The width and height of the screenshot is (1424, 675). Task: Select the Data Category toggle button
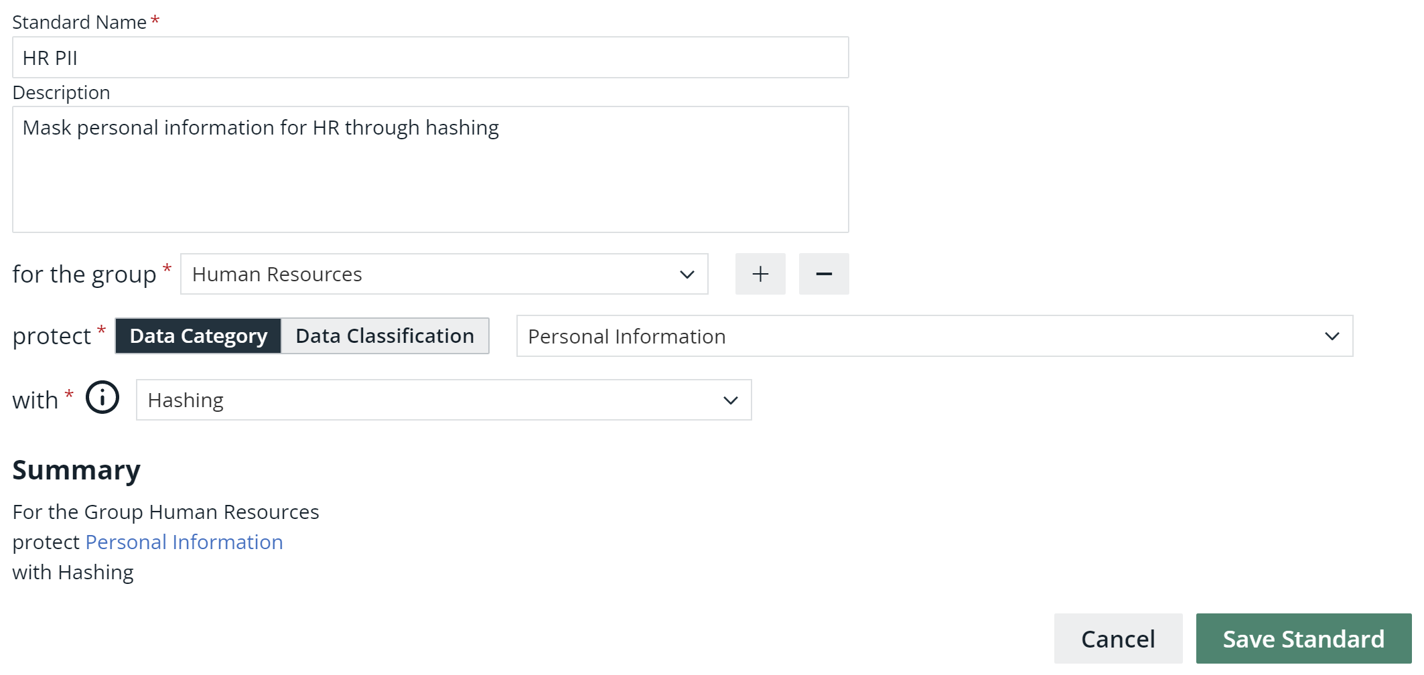(x=198, y=335)
